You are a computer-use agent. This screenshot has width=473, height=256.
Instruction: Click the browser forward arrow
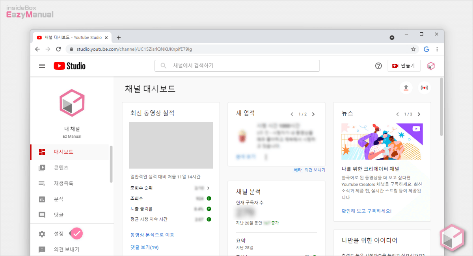pos(48,49)
